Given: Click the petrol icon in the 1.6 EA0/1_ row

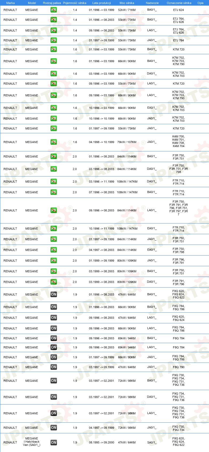Looking at the screenshot, I should click(x=54, y=108).
